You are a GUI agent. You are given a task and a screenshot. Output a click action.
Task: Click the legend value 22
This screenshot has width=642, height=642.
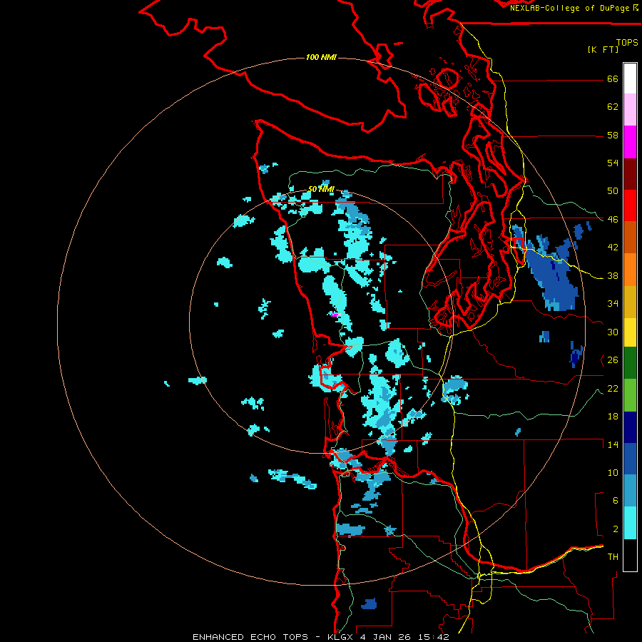coord(613,389)
